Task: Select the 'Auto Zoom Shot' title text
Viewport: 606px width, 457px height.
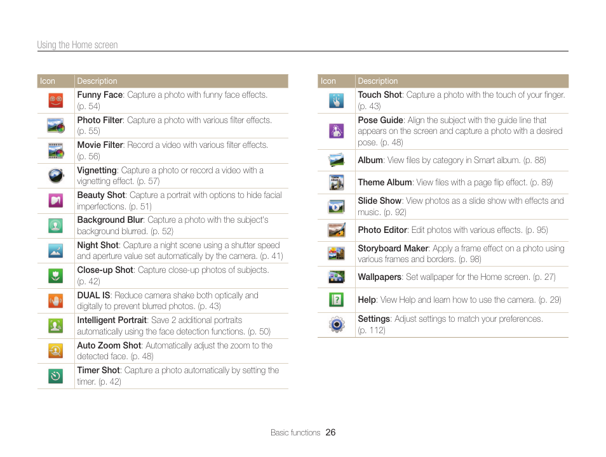Action: pyautogui.click(x=109, y=345)
